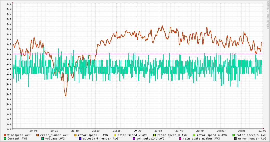Select the green Current AVG legend swatch
Screen dimensions: 270x142
click(x=5, y=139)
